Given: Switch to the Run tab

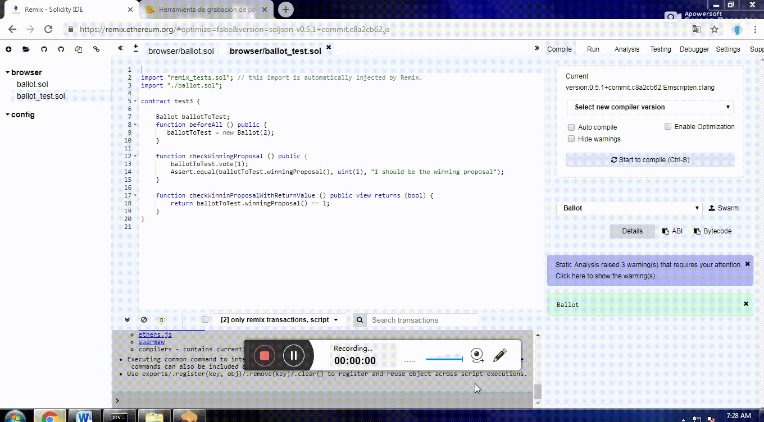Looking at the screenshot, I should (593, 49).
